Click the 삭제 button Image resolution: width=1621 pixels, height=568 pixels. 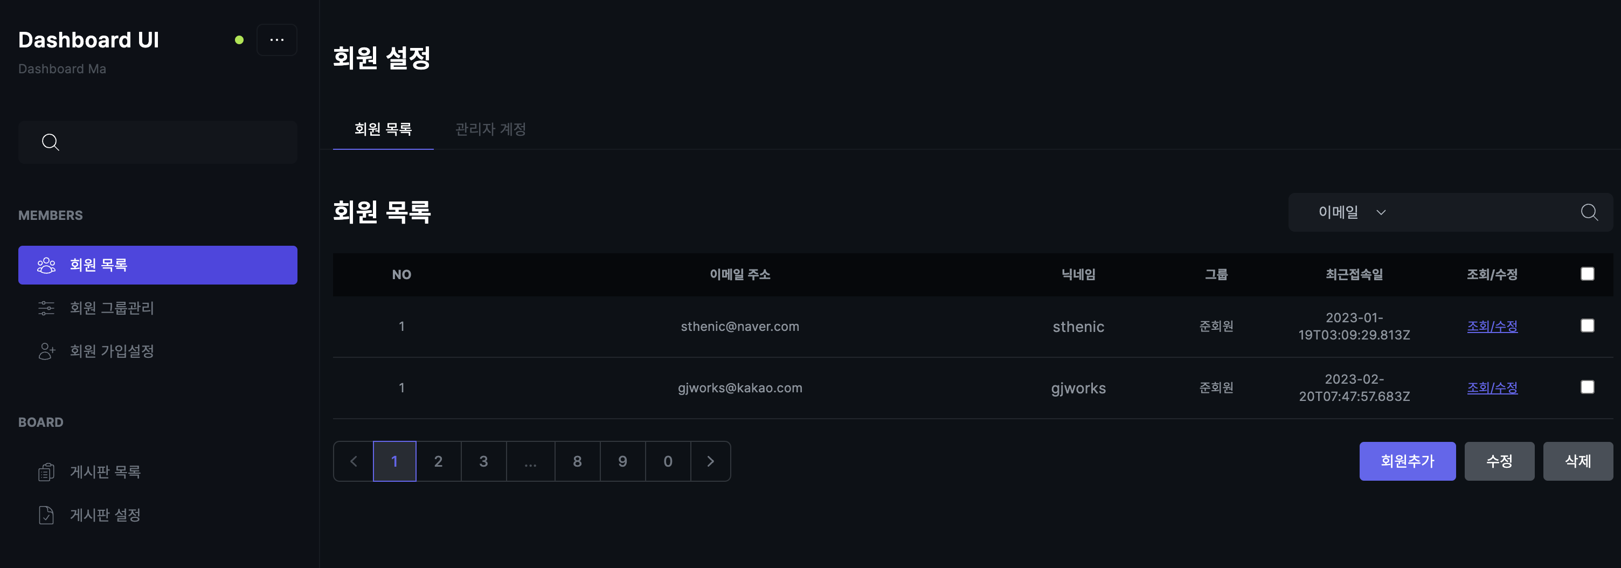pos(1577,462)
